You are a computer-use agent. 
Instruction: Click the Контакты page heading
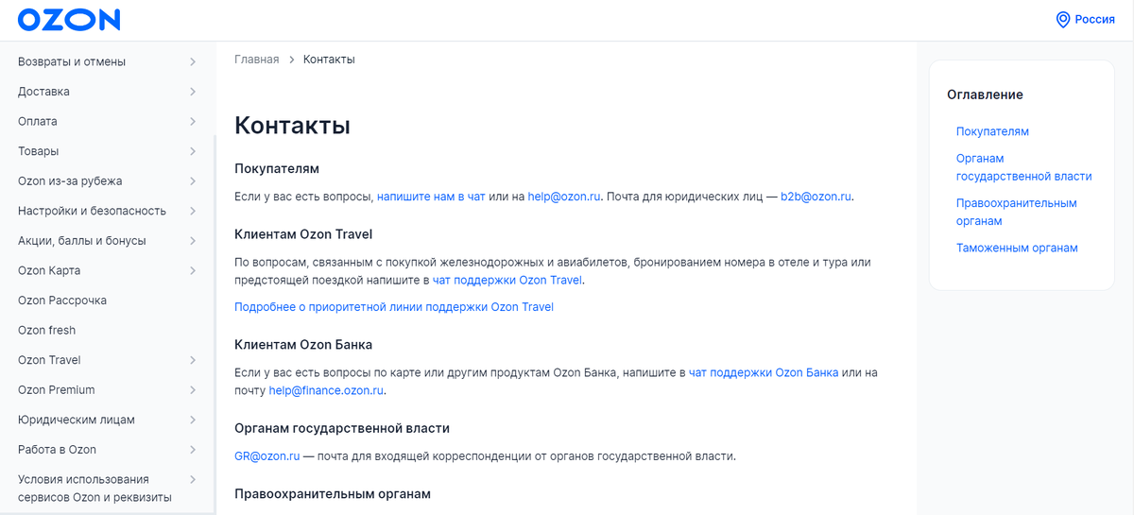tap(292, 126)
